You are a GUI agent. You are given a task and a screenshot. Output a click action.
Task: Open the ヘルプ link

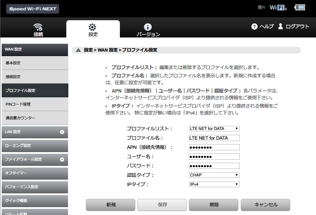267,26
